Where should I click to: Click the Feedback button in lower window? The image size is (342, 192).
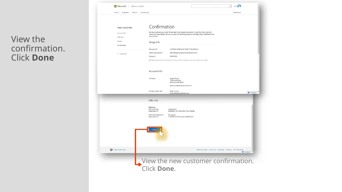[x=246, y=152]
